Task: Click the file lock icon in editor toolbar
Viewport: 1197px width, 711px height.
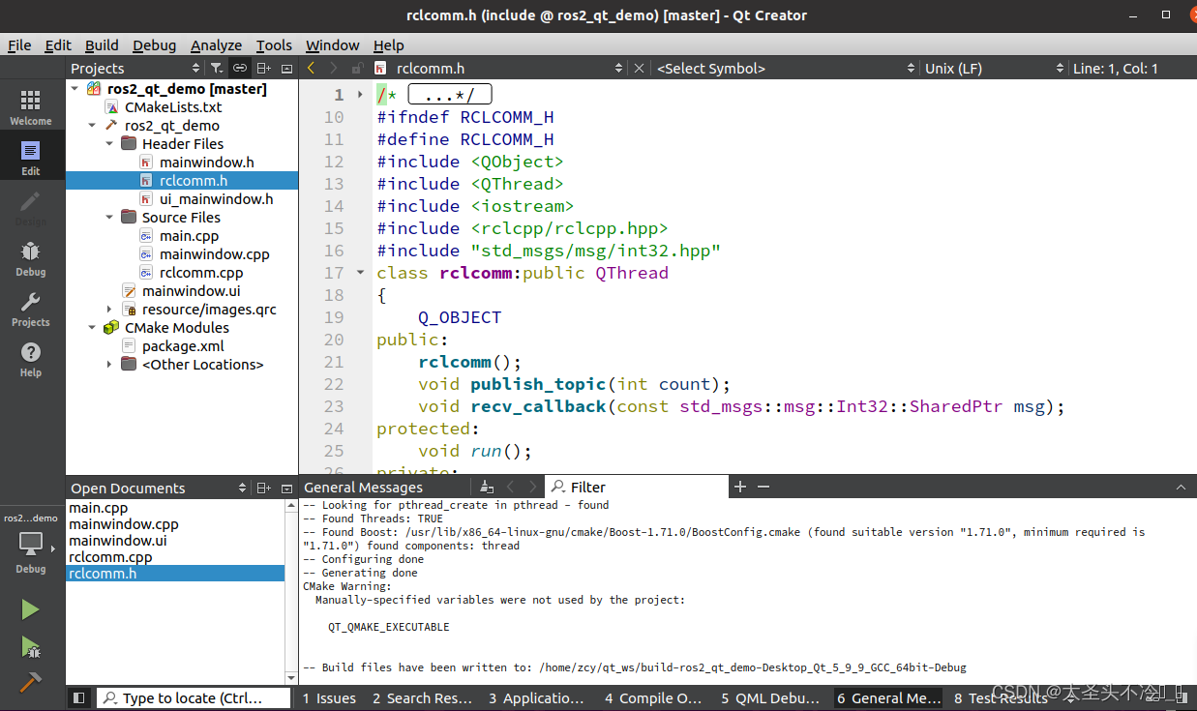Action: 357,68
